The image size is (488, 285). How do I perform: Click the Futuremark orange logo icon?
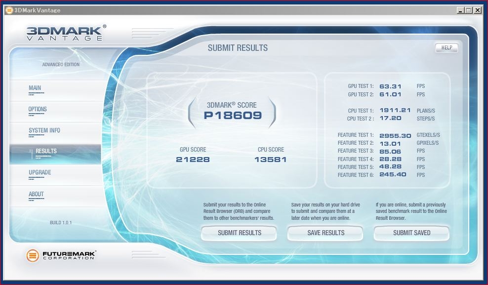pyautogui.click(x=33, y=255)
